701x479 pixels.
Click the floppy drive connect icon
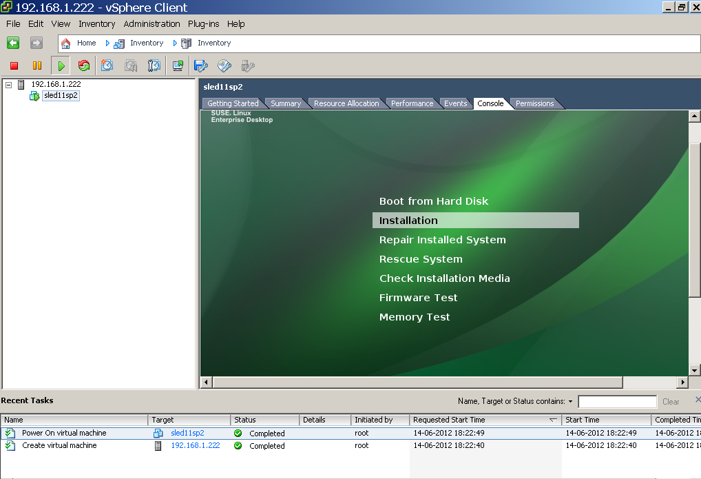tap(201, 65)
